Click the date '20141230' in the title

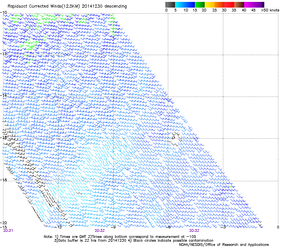coord(92,6)
